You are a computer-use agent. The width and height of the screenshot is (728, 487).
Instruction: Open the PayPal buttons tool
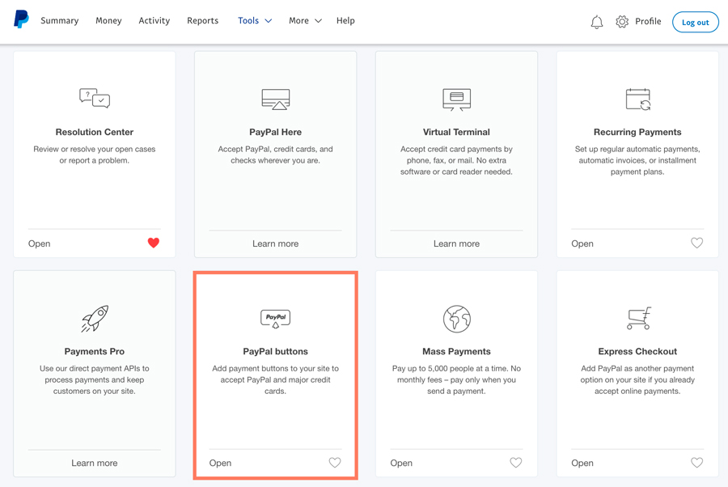[x=220, y=463]
